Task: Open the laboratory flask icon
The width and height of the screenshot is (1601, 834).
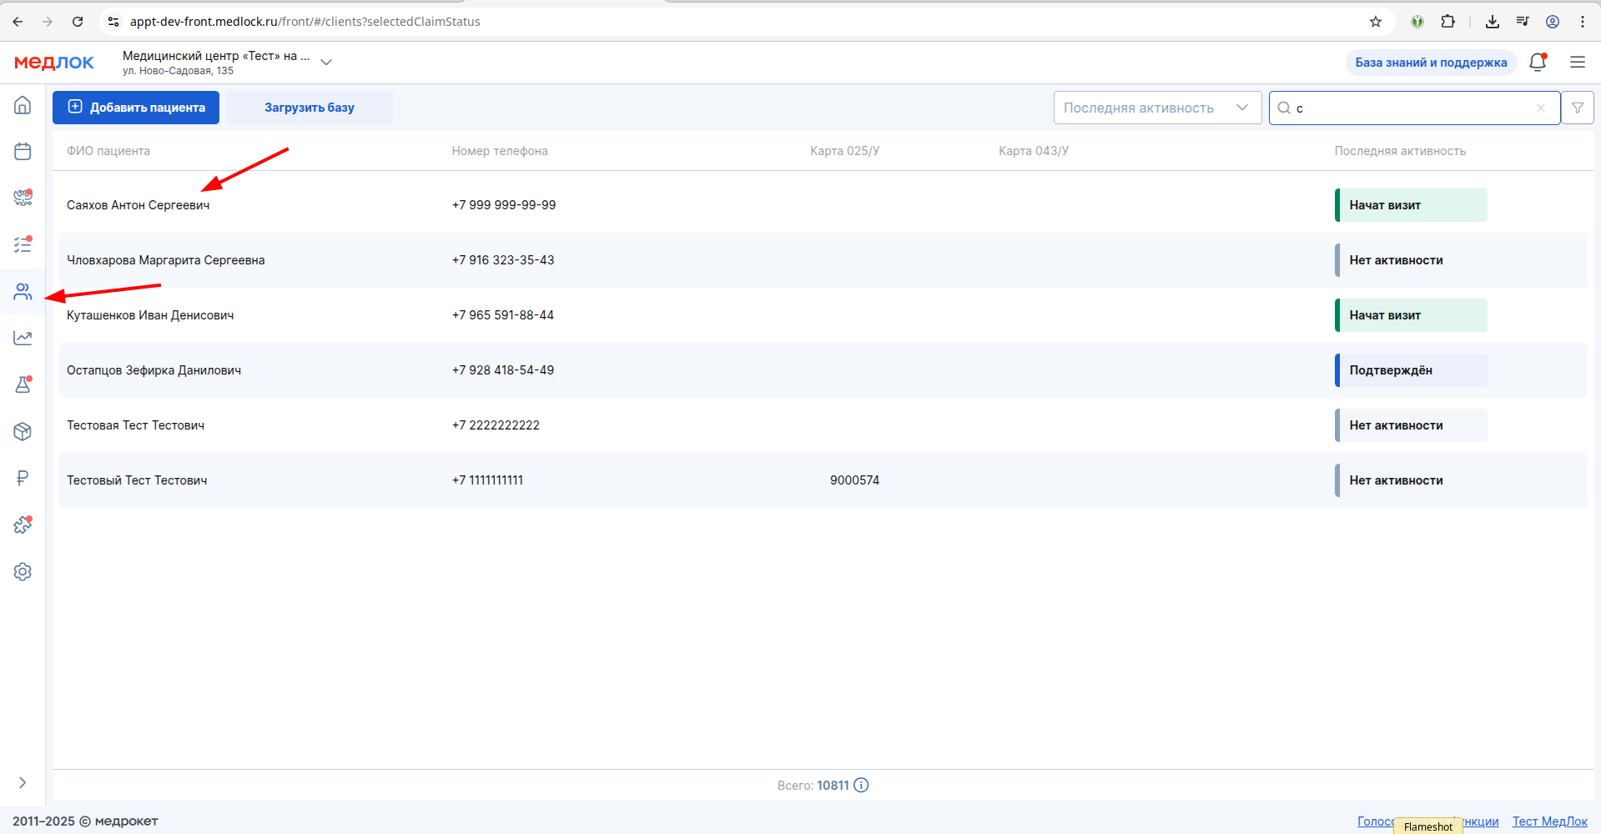Action: click(x=23, y=384)
